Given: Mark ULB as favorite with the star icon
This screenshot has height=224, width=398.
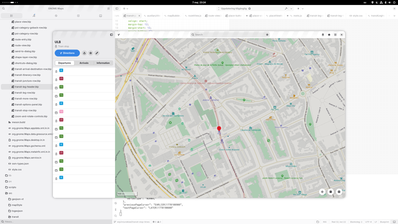Looking at the screenshot, I should (90, 53).
